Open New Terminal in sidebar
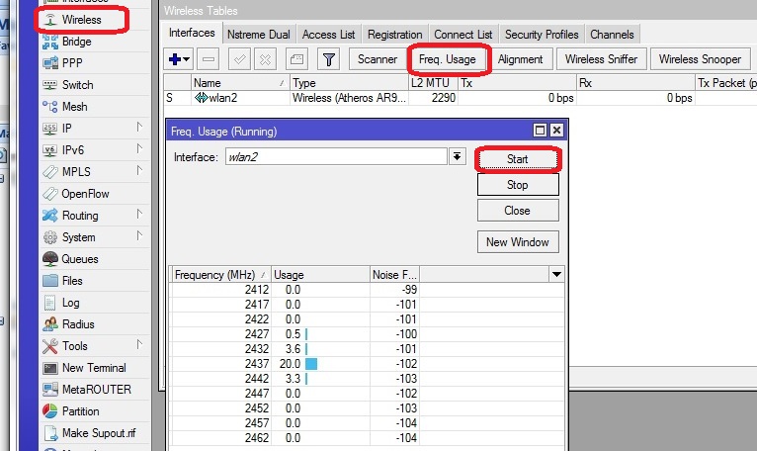Image resolution: width=757 pixels, height=451 pixels. pos(93,368)
